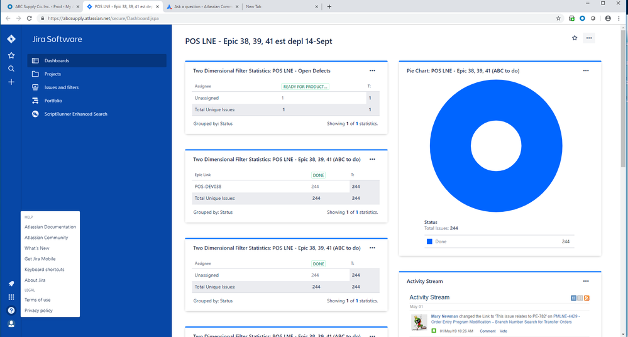Open menu for Activity Stream gadget

point(586,281)
